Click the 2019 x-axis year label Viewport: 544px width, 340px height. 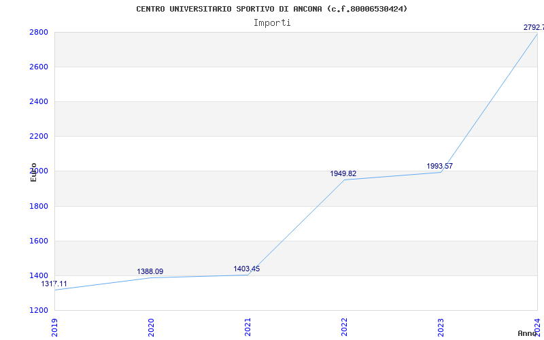[54, 327]
